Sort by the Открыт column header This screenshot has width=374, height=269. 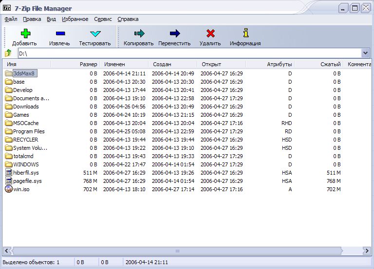click(222, 64)
